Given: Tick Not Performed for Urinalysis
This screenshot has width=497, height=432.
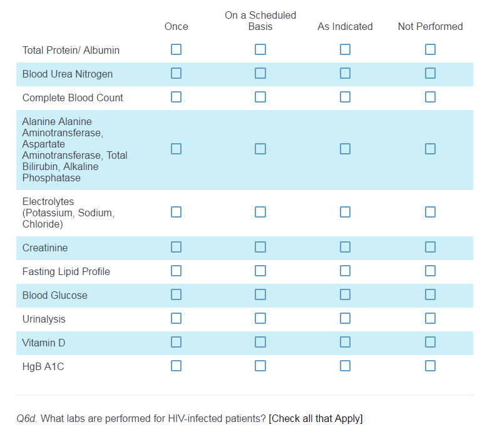Looking at the screenshot, I should 430,318.
